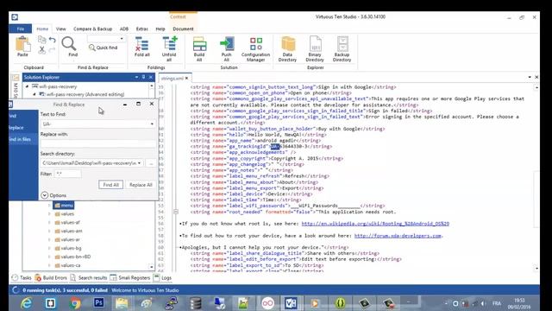Collapse the wifi-pass-recovery root node
Image resolution: width=552 pixels, height=311 pixels.
click(27, 86)
